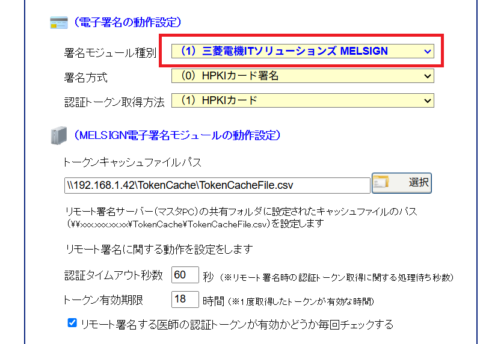Open the 署名モジュール種別 dropdown
Screen dimensions: 483x344
tap(303, 51)
